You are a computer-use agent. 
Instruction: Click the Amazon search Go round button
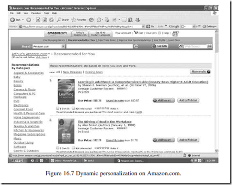(136, 46)
